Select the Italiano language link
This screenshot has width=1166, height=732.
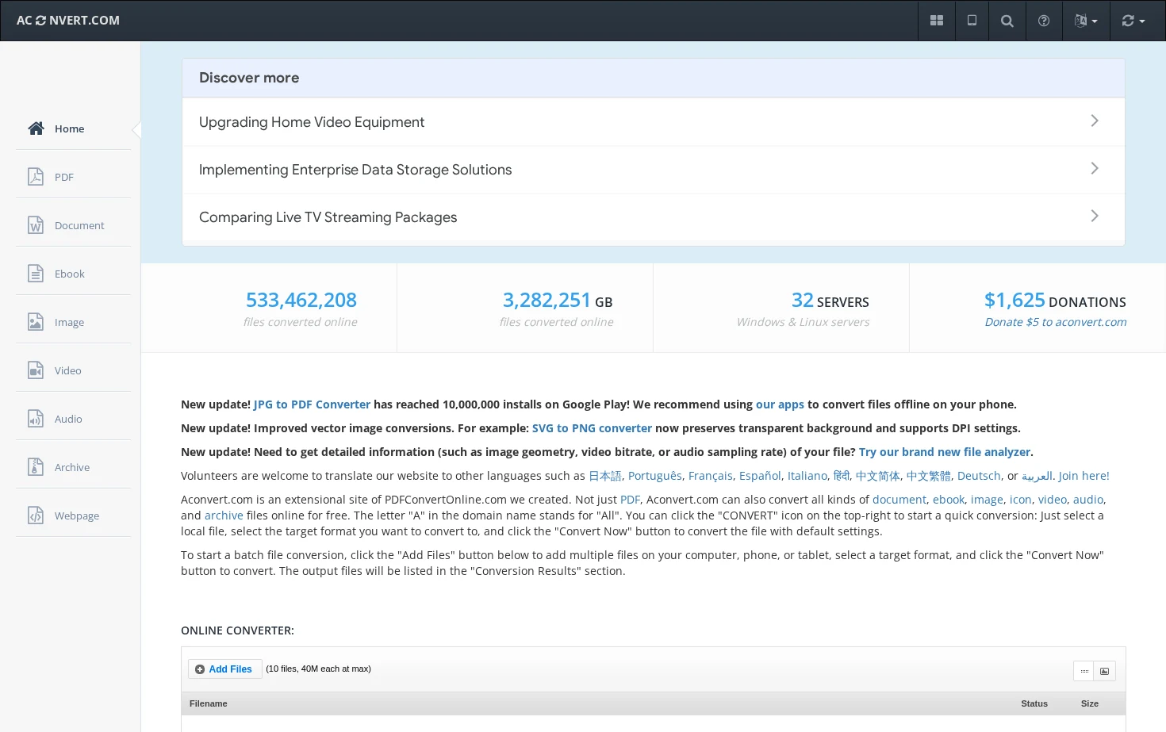click(x=807, y=476)
